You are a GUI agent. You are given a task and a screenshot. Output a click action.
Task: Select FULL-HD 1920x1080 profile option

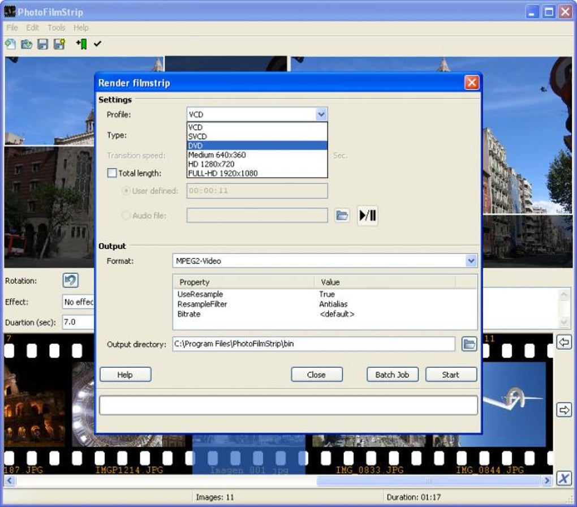pos(257,173)
